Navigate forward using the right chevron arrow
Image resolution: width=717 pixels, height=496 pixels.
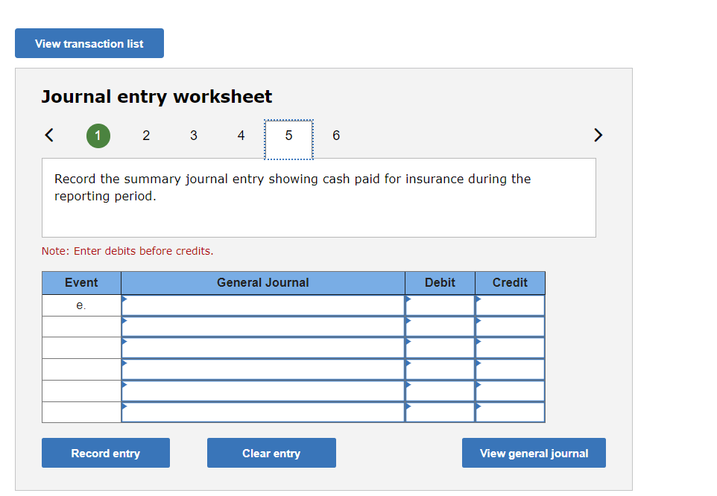tap(597, 135)
